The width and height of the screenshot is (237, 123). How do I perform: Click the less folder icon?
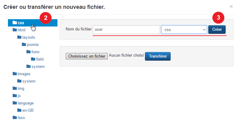(15, 118)
